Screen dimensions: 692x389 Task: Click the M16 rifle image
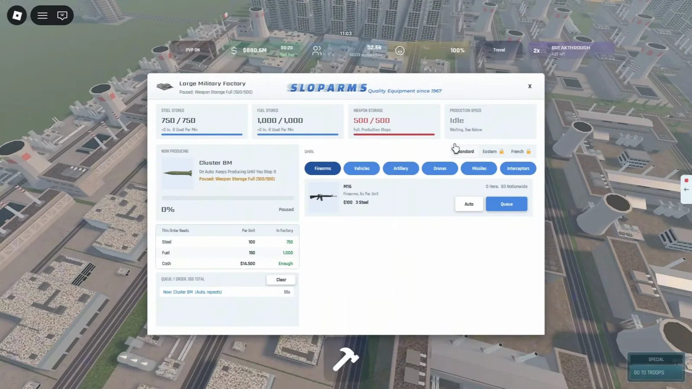click(323, 197)
